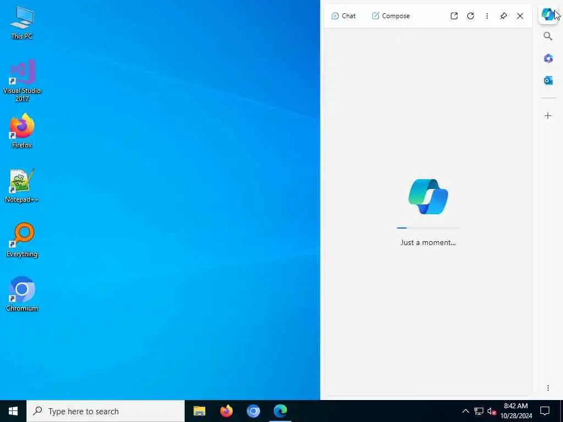Click the sidebar Search icon
The height and width of the screenshot is (422, 563).
point(548,36)
